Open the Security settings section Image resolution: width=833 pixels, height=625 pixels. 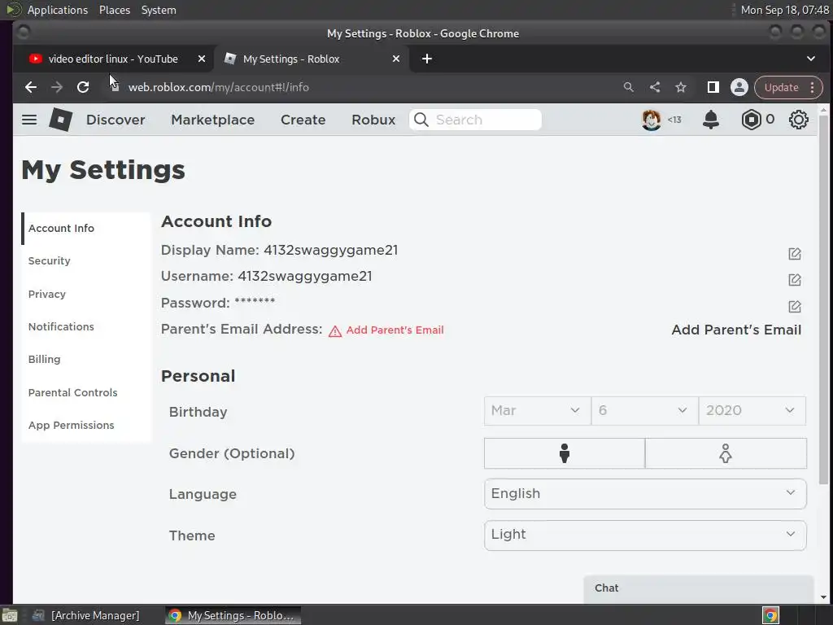86,261
